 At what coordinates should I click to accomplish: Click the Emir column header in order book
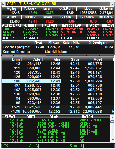coord(12,59)
